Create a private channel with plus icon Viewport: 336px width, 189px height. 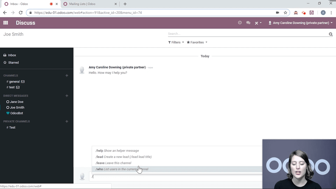coord(67,122)
